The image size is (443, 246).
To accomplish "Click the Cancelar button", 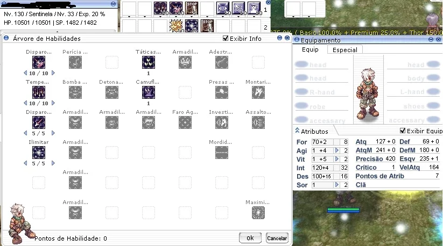I will tap(277, 238).
